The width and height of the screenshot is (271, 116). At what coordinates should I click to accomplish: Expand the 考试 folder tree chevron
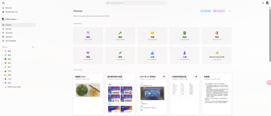point(3,63)
